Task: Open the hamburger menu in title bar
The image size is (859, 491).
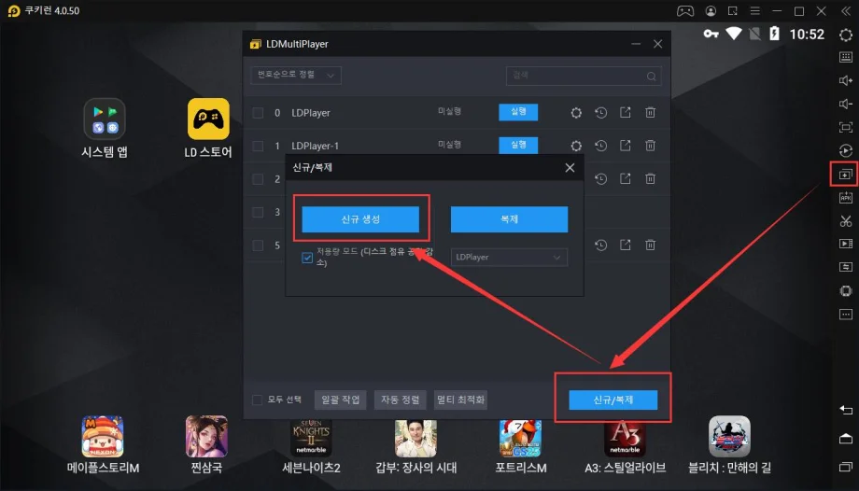Action: point(755,11)
